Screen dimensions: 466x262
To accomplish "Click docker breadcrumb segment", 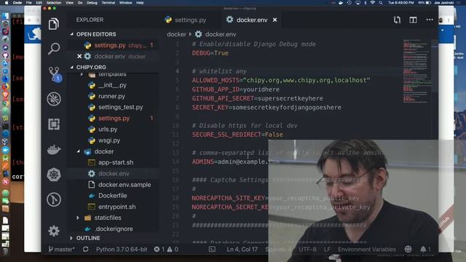I will tap(176, 34).
